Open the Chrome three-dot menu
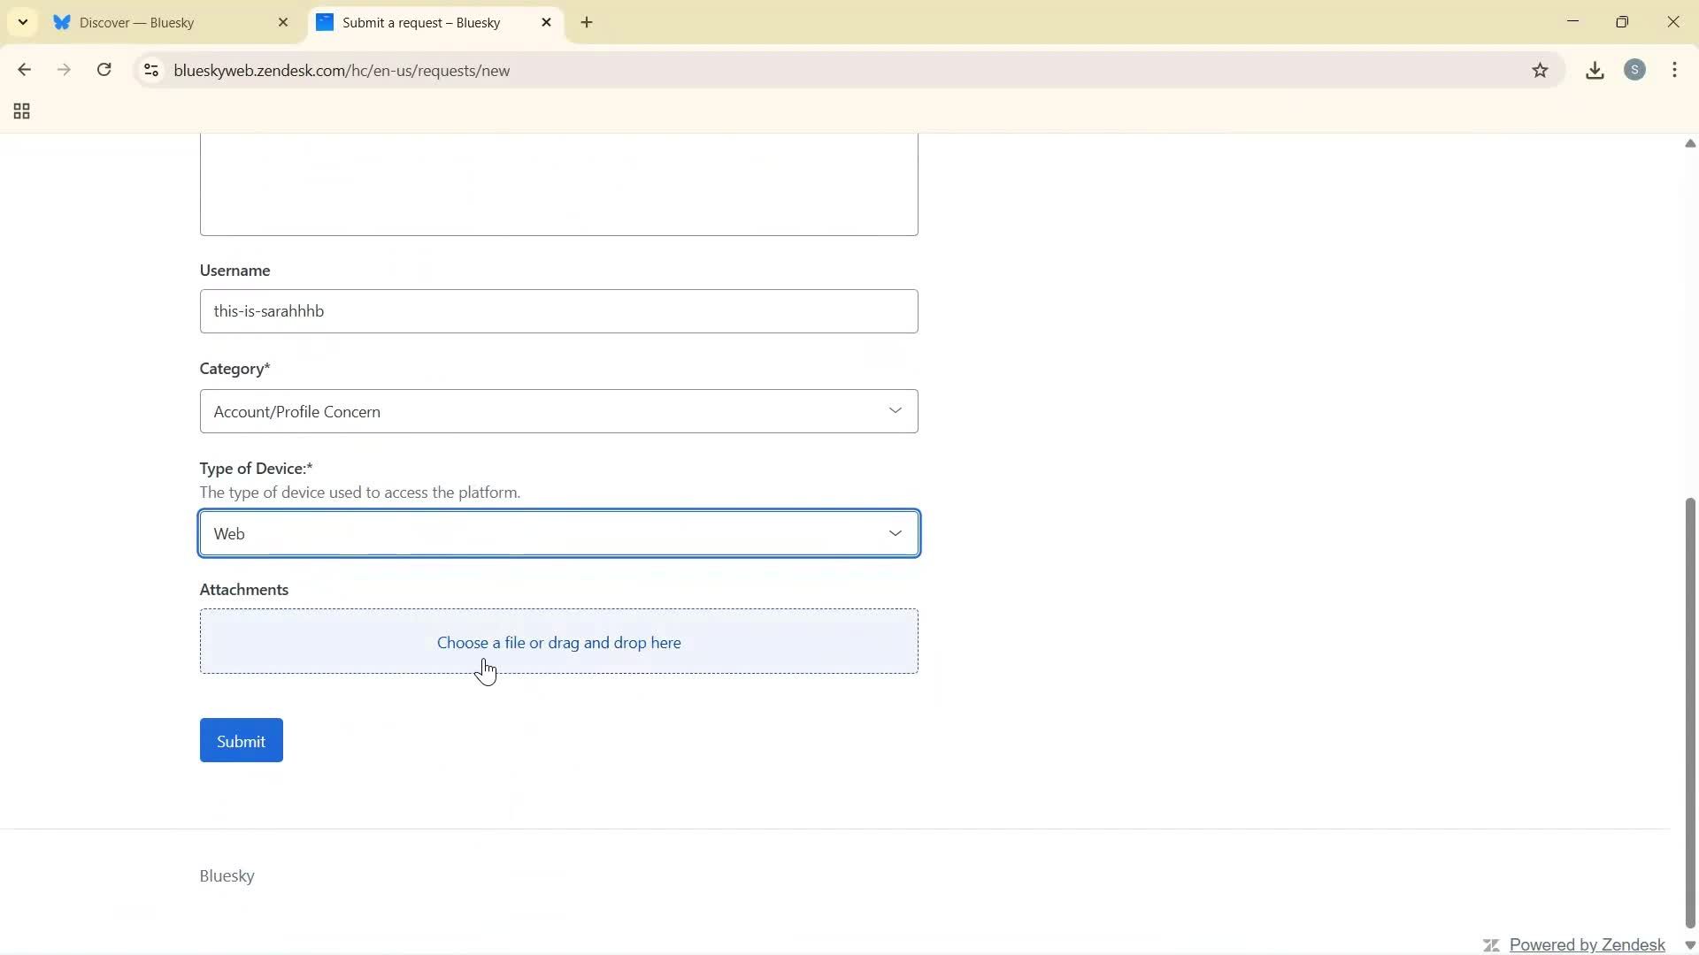Image resolution: width=1699 pixels, height=955 pixels. coord(1676,70)
